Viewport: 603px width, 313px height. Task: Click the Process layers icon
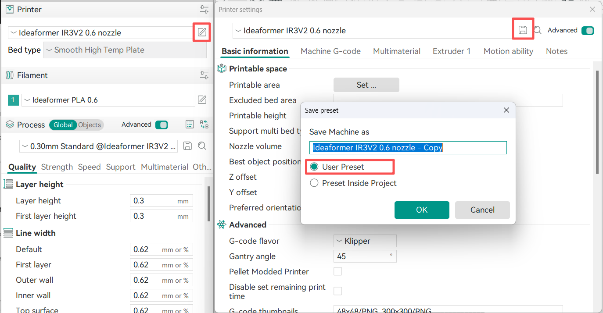(x=10, y=124)
